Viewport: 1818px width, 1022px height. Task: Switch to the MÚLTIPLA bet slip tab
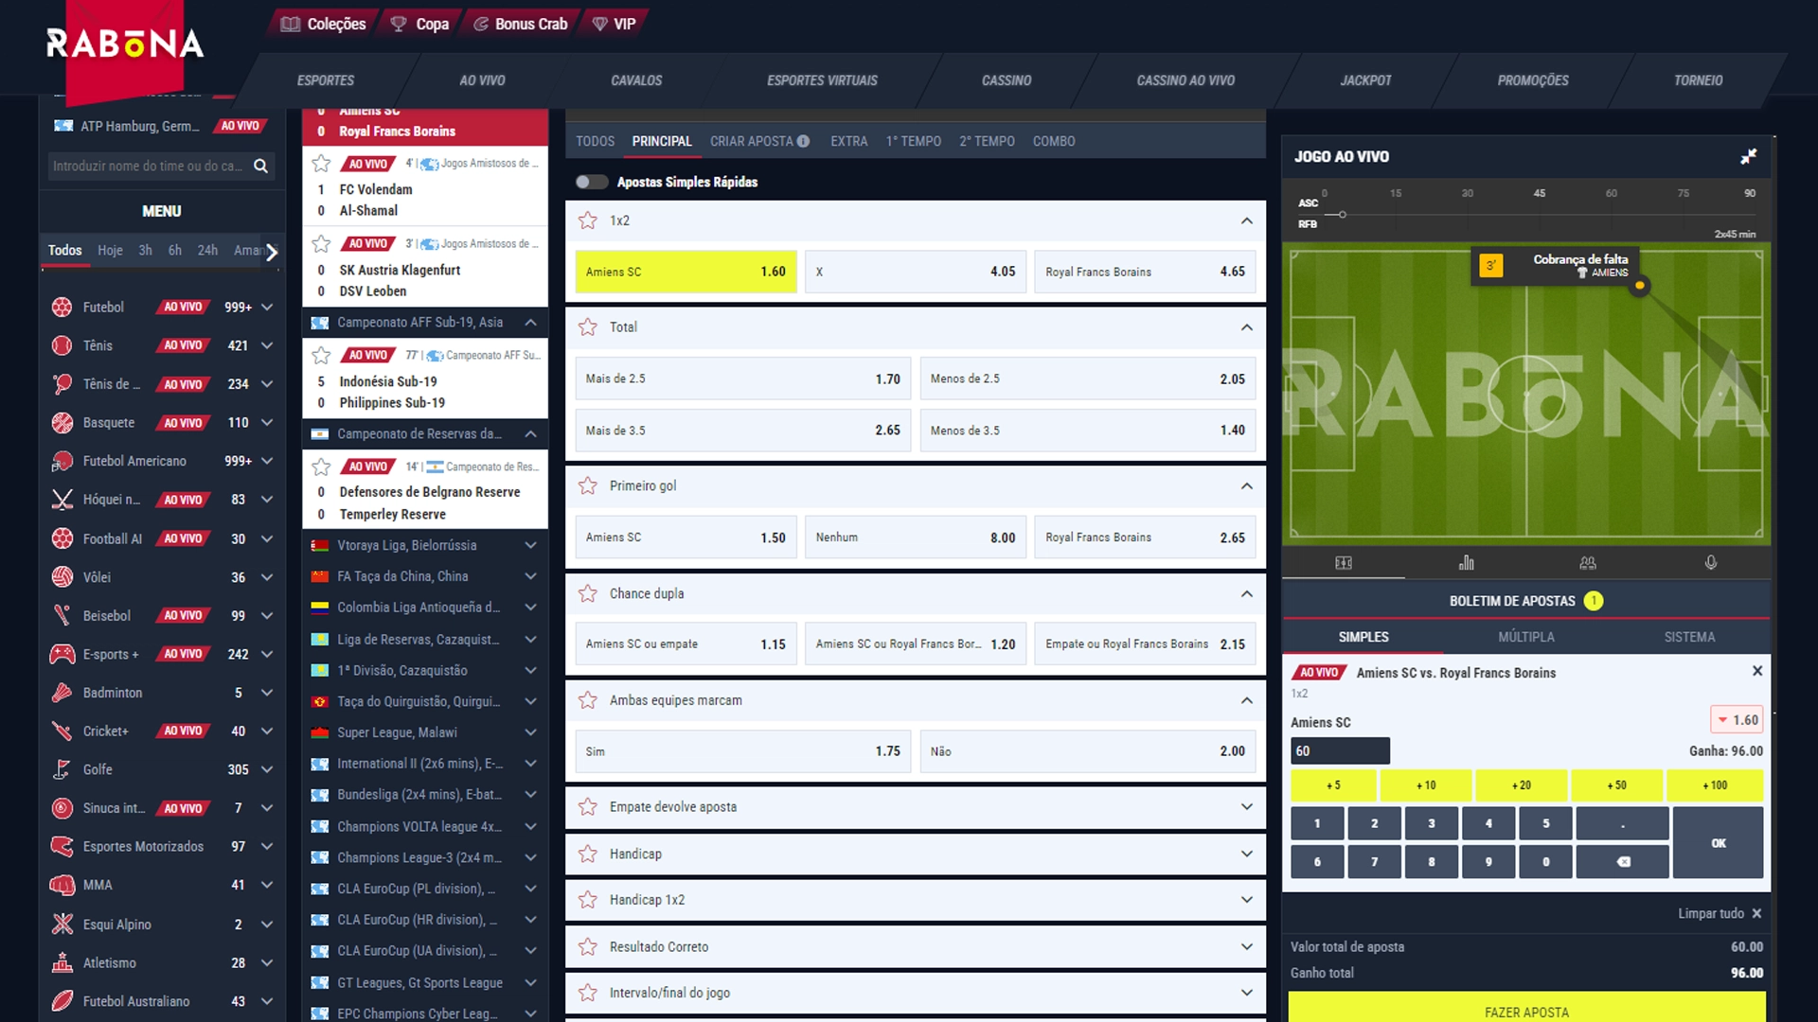tap(1525, 638)
